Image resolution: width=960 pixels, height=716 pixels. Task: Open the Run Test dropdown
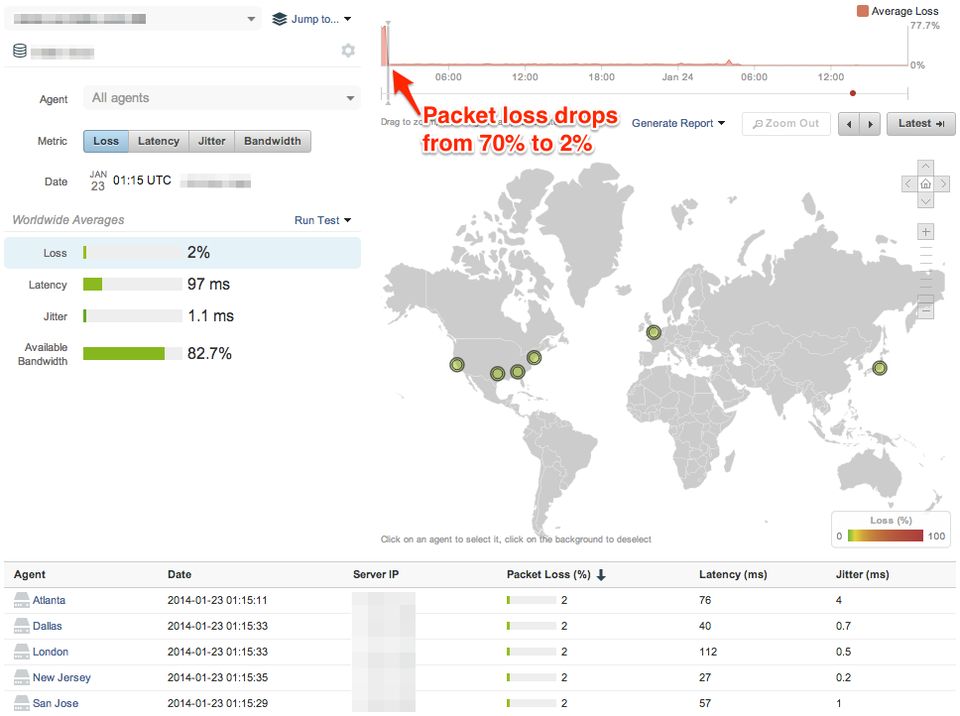(x=323, y=220)
